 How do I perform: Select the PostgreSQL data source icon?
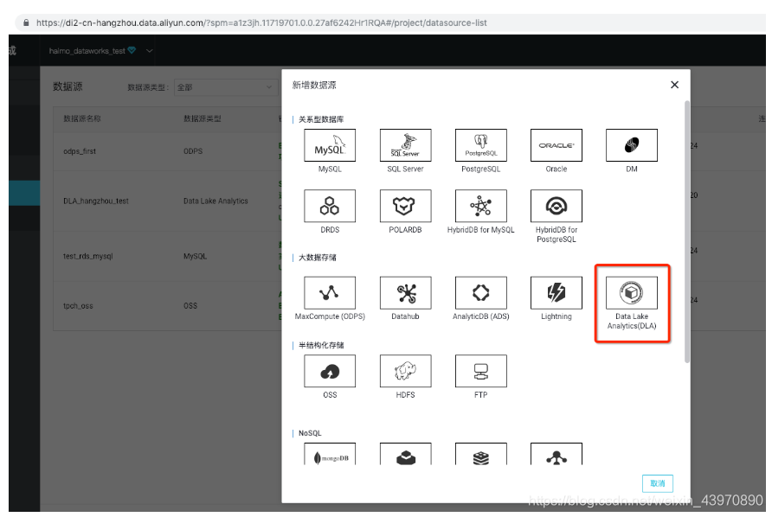pos(480,145)
